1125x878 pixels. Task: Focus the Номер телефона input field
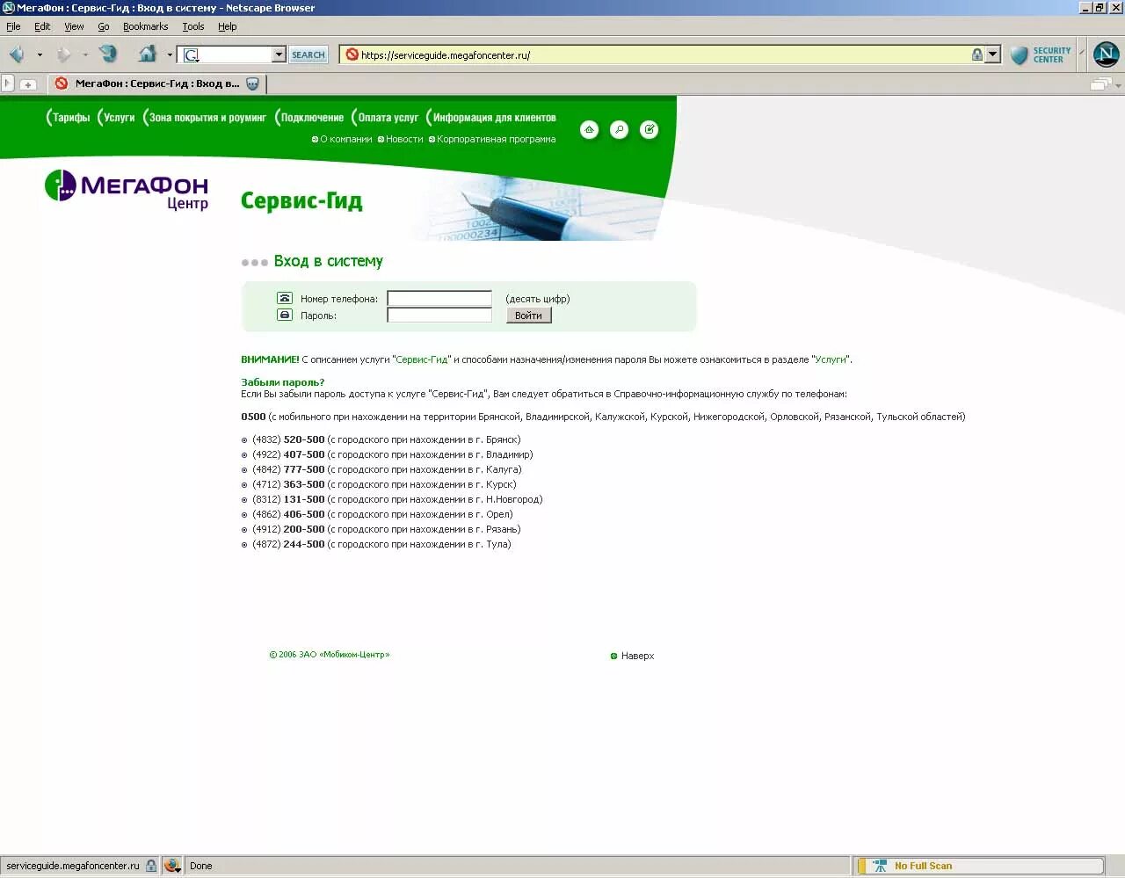tap(439, 298)
